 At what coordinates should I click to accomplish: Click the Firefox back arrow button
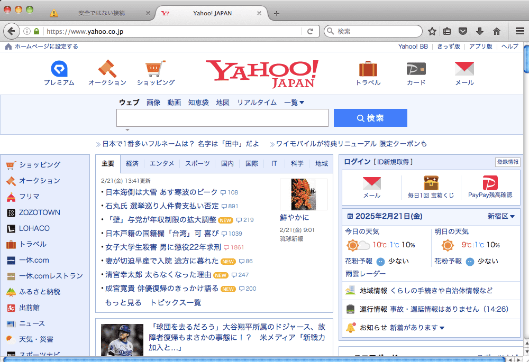pyautogui.click(x=12, y=31)
